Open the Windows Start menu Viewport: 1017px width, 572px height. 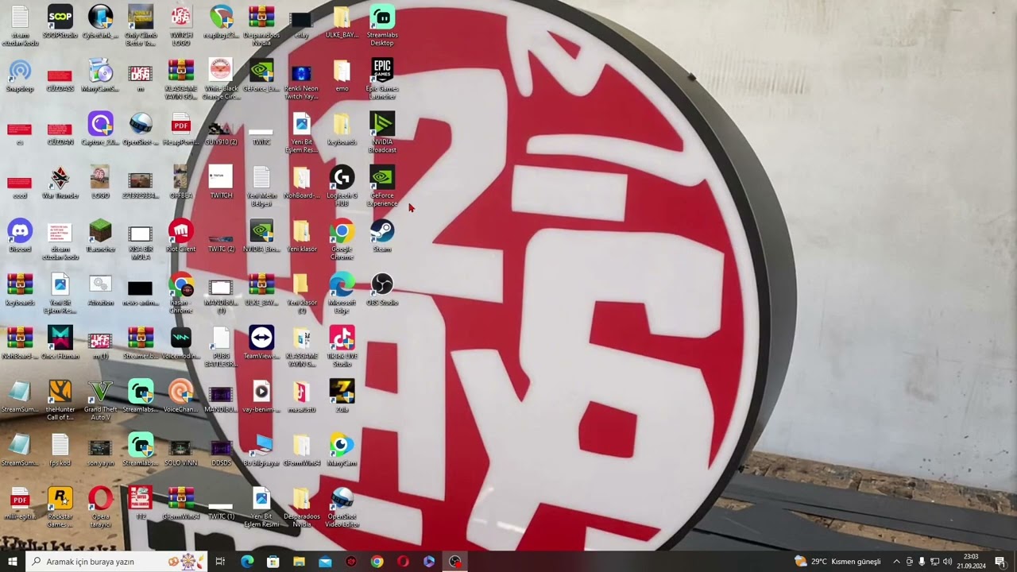12,562
